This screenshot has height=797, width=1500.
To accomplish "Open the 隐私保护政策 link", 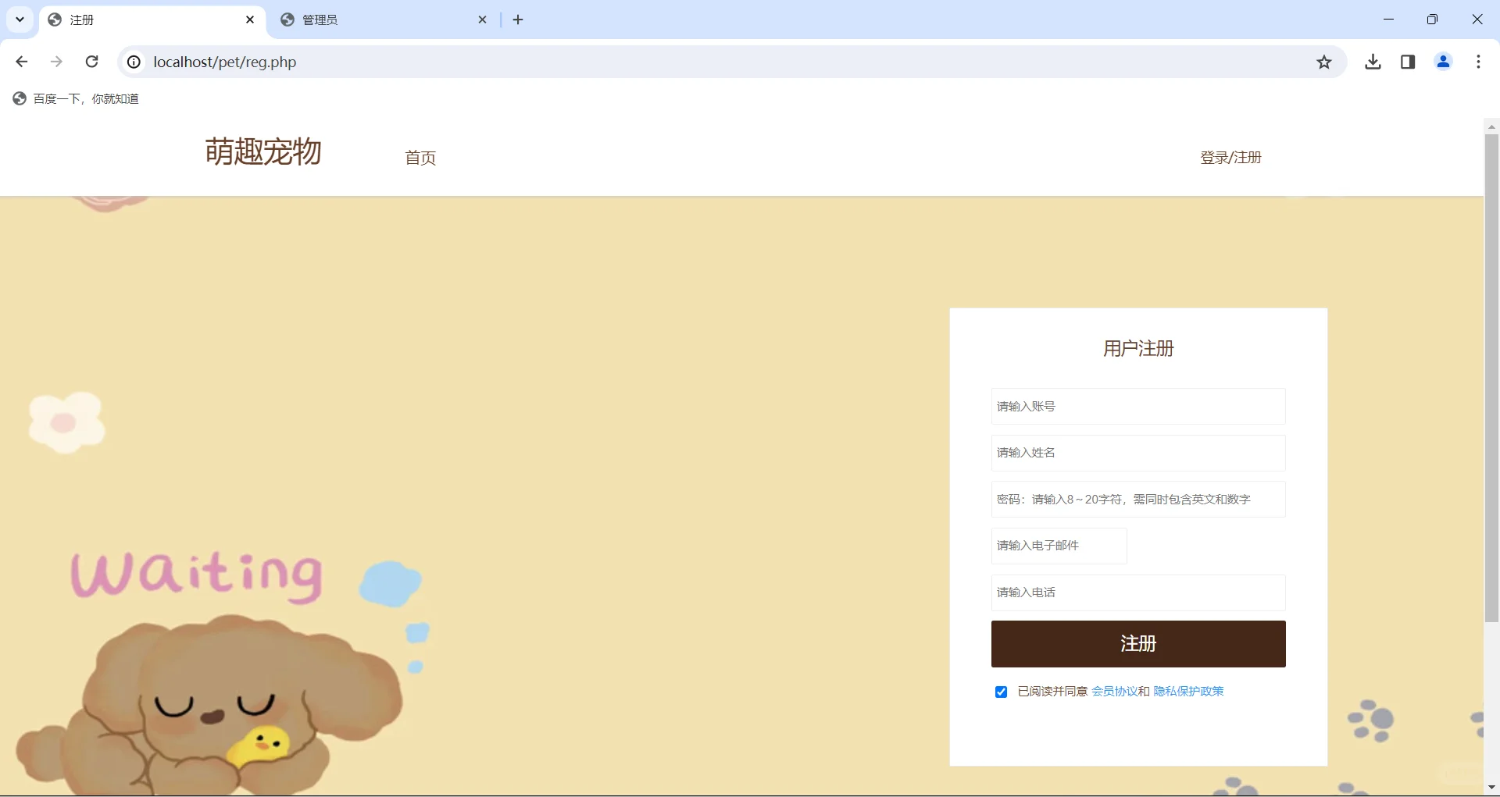I will (x=1188, y=691).
